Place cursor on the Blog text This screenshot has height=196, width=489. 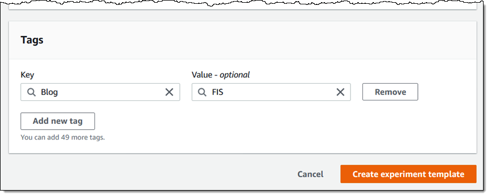point(49,92)
